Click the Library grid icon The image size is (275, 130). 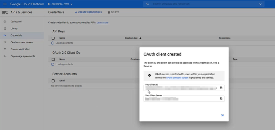click(x=5, y=29)
